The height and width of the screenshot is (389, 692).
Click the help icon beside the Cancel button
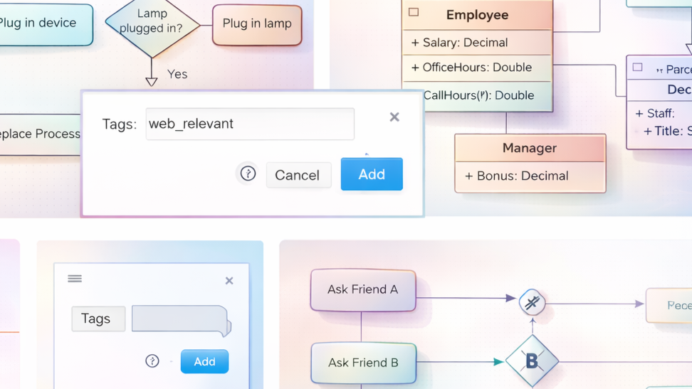click(248, 174)
